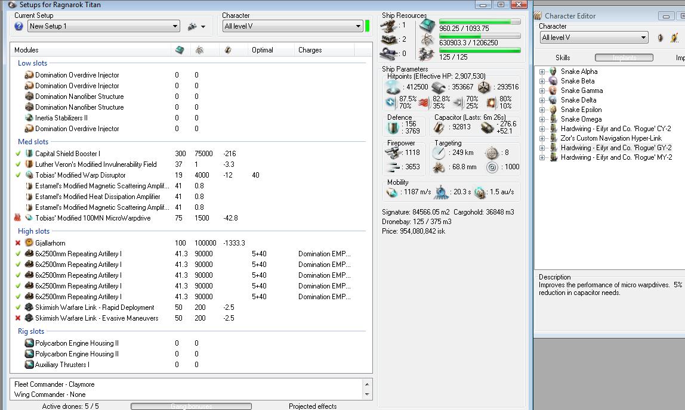Click the CPU column header icon
The height and width of the screenshot is (410, 685).
click(180, 50)
